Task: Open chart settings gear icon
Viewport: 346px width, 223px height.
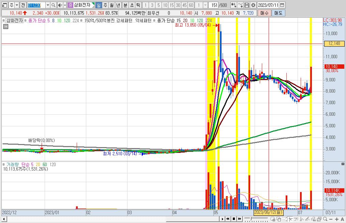Action: point(253,5)
